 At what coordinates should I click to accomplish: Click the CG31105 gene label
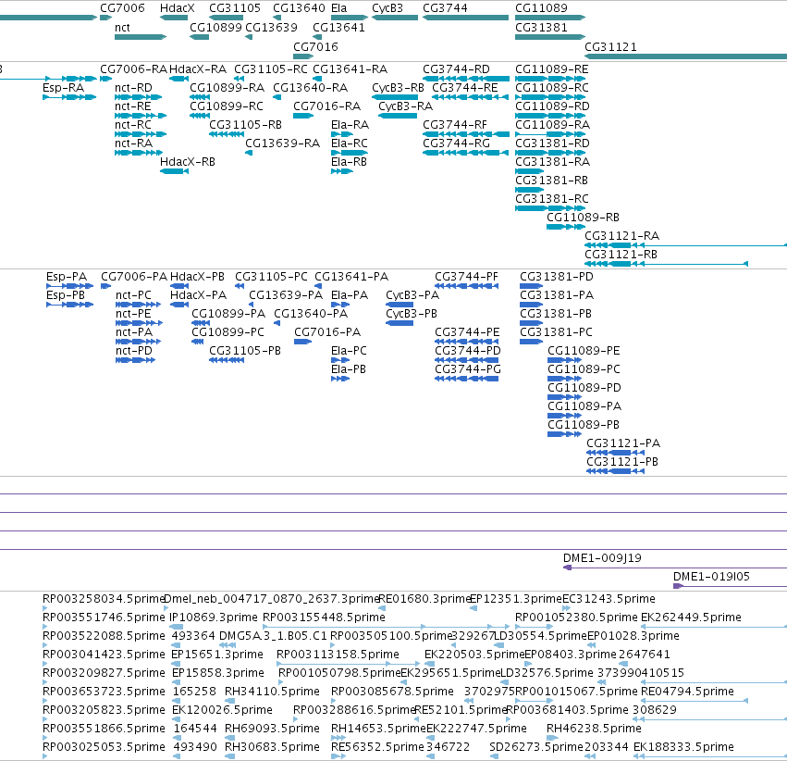click(235, 8)
